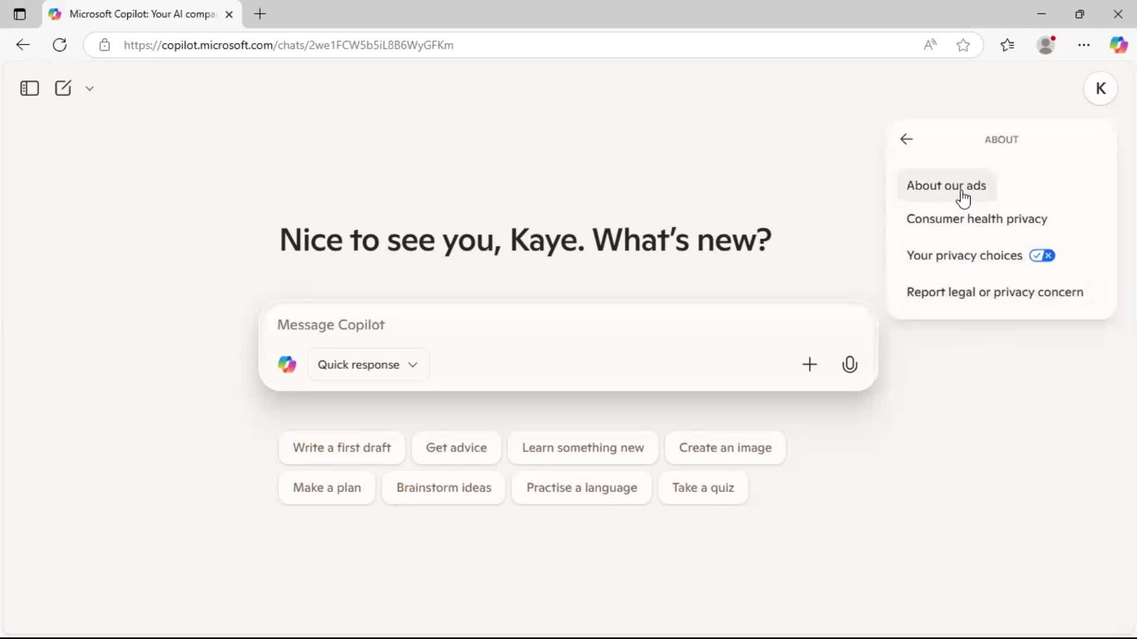Screen dimensions: 1137x639
Task: Click the browser back arrow
Action: pos(23,45)
